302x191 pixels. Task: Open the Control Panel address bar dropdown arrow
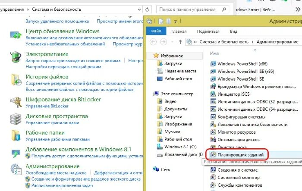[139, 9]
